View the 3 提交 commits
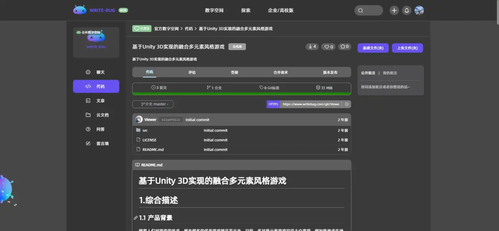The height and width of the screenshot is (231, 499). coord(159,88)
